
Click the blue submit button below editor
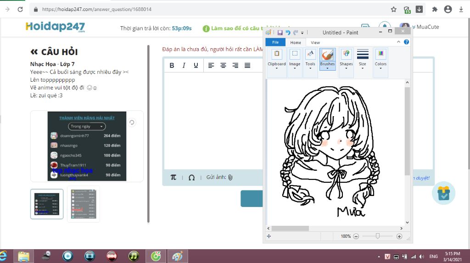[x=252, y=199]
